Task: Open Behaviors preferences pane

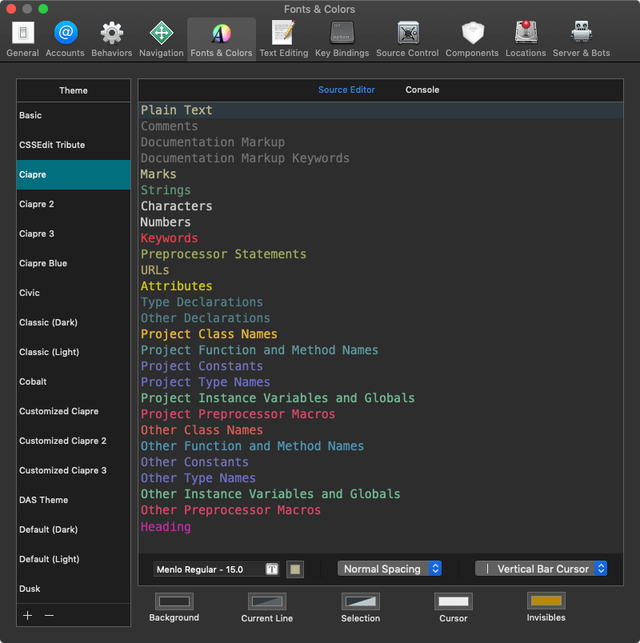Action: [111, 40]
